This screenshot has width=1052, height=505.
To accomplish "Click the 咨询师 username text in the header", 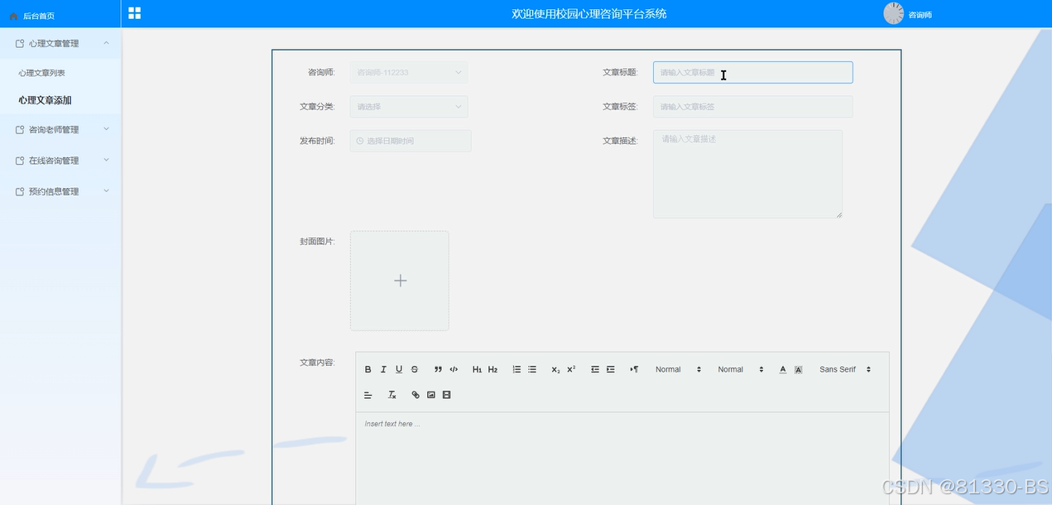I will pos(920,15).
